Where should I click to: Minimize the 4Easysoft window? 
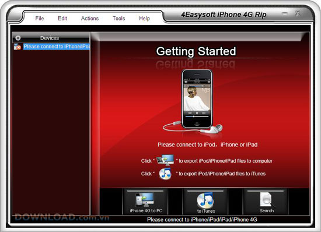[x=285, y=14]
